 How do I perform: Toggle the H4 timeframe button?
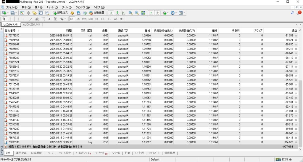click(103, 19)
